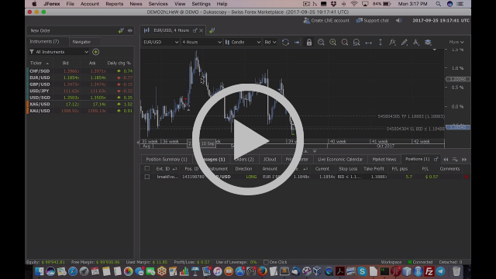496x279 pixels.
Task: Click the horizontal arrows scale icon
Action: (369, 43)
